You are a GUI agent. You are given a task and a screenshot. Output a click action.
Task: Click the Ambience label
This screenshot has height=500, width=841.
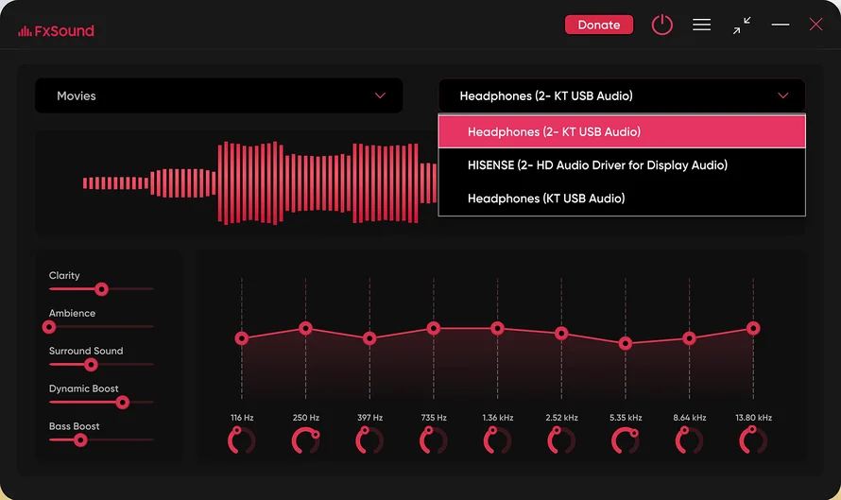click(x=72, y=313)
